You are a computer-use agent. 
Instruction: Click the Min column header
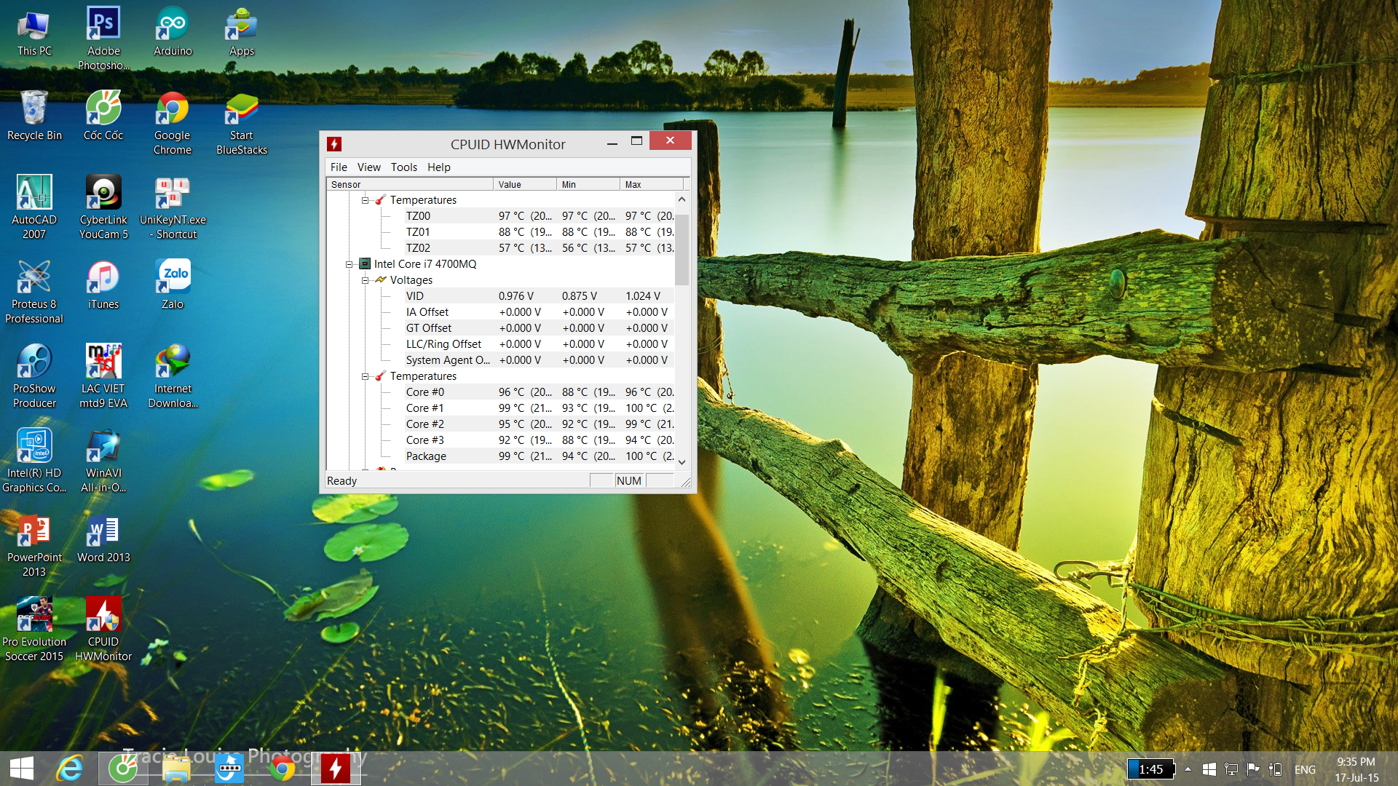[588, 184]
